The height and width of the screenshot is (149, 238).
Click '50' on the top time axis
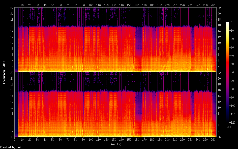(x=52, y=5)
